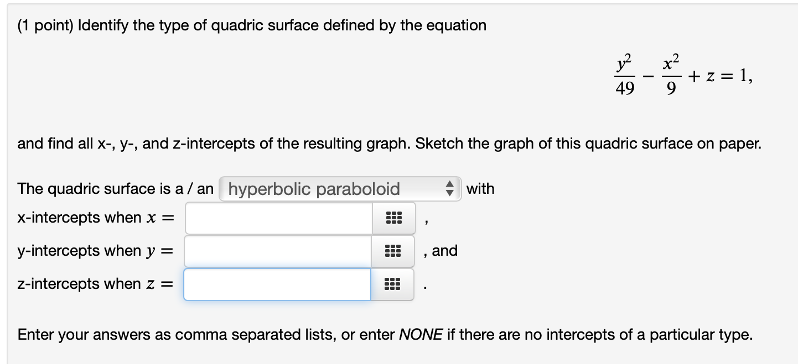Click the up-down arrows on surface dropdown
798x364 pixels.
pyautogui.click(x=450, y=189)
